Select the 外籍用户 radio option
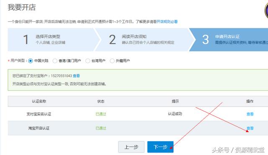This screenshot has height=155, width=268. point(112,61)
